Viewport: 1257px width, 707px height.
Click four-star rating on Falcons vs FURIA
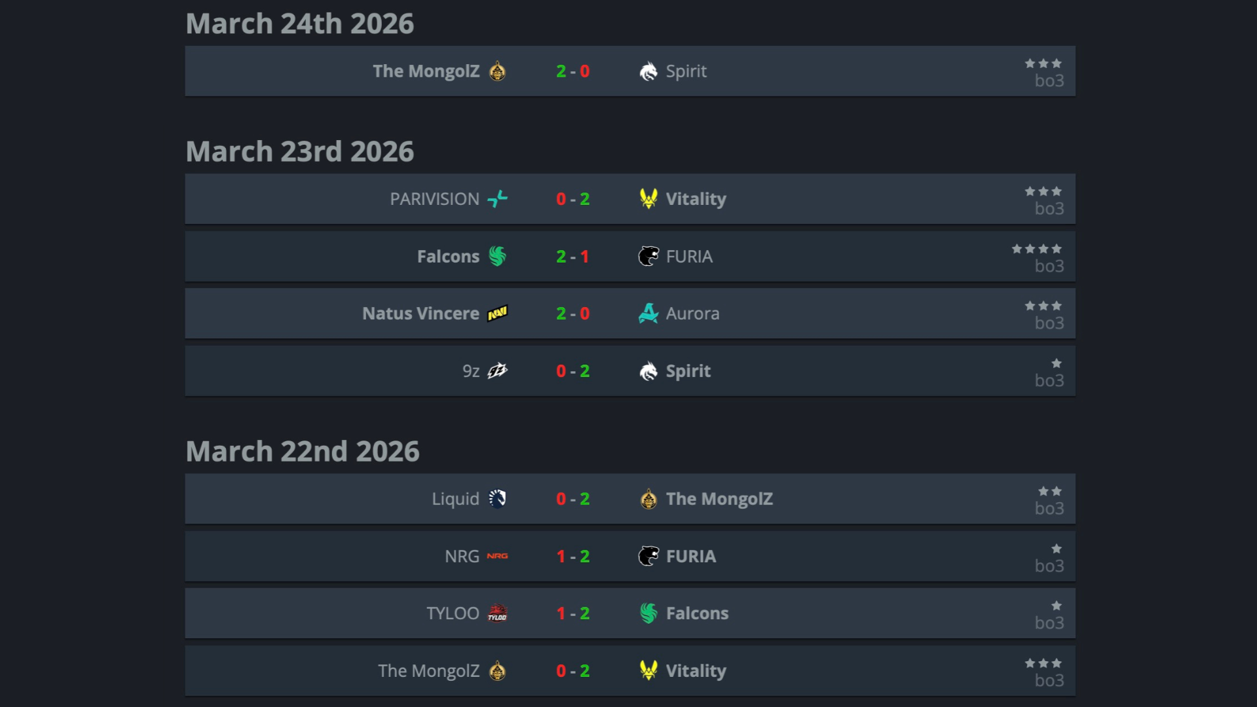point(1036,249)
